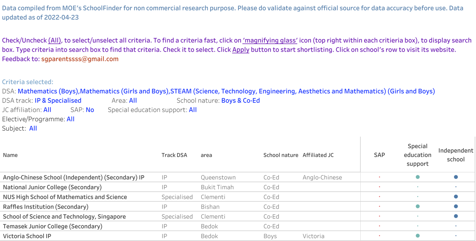The image size is (476, 241).
Task: Click Special education support criteria value All
Action: pos(193,110)
